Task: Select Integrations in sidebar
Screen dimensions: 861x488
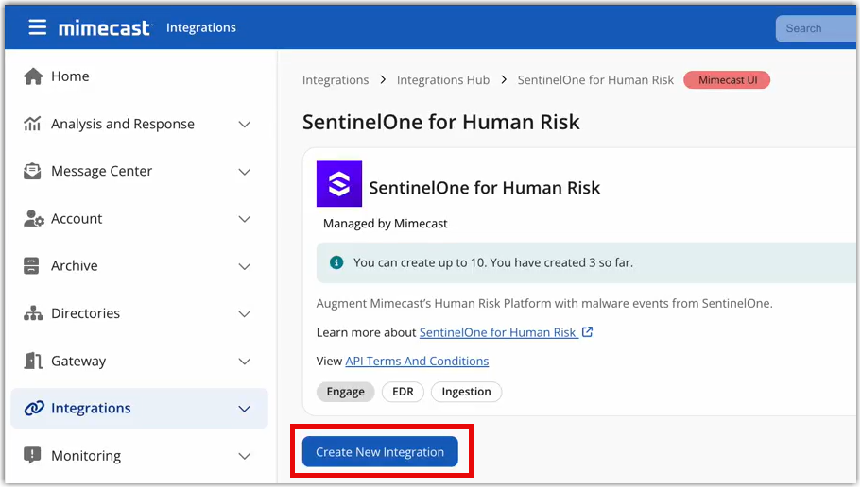Action: [139, 408]
